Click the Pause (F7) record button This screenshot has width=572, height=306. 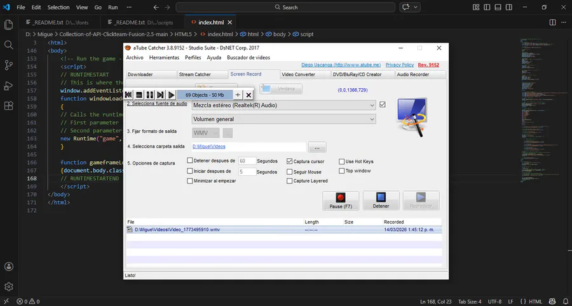tap(341, 201)
